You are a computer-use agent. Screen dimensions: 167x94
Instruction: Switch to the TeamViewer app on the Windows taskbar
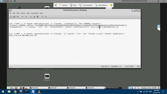coord(33,92)
